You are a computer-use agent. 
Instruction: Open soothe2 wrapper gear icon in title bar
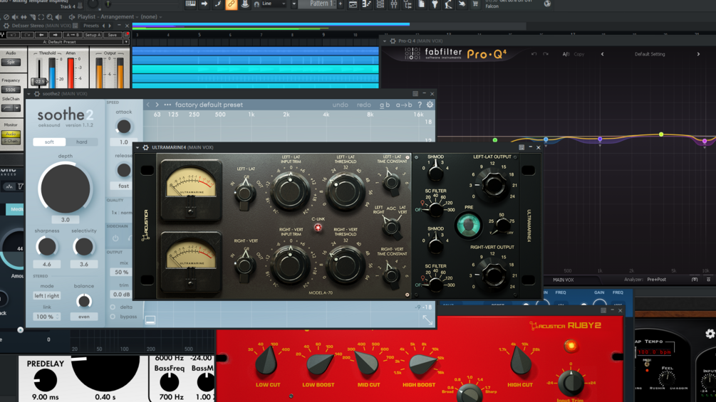[x=37, y=94]
